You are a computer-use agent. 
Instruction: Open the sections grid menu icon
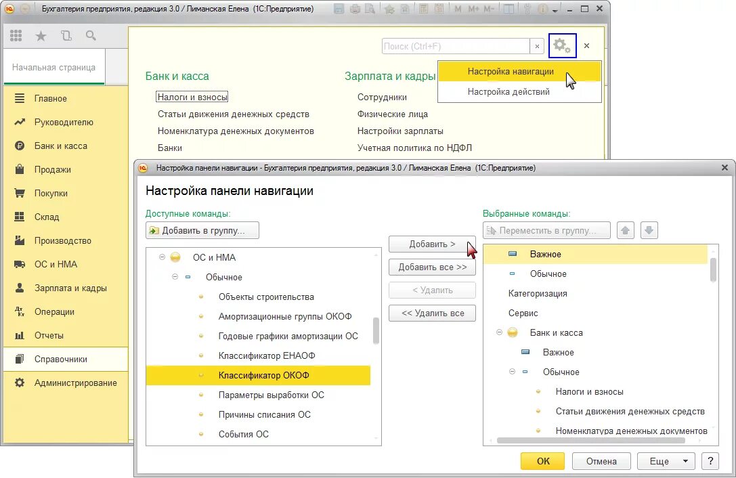16,36
